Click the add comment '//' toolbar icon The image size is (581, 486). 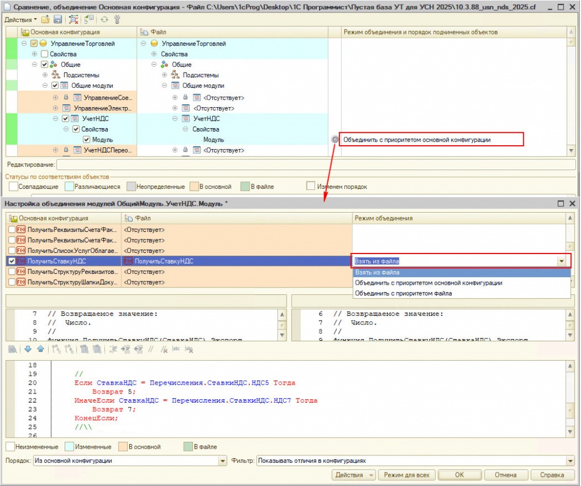point(150,349)
